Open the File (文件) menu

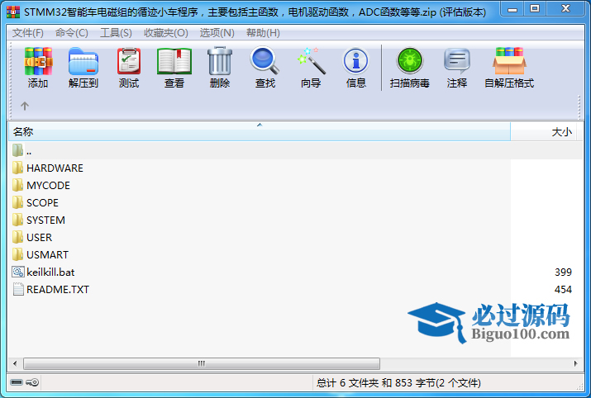(x=28, y=33)
